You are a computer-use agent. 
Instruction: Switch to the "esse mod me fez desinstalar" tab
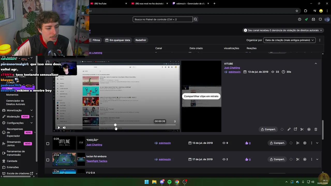(x=150, y=4)
